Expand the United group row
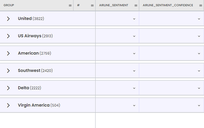This screenshot has width=204, height=128. [x=8, y=19]
